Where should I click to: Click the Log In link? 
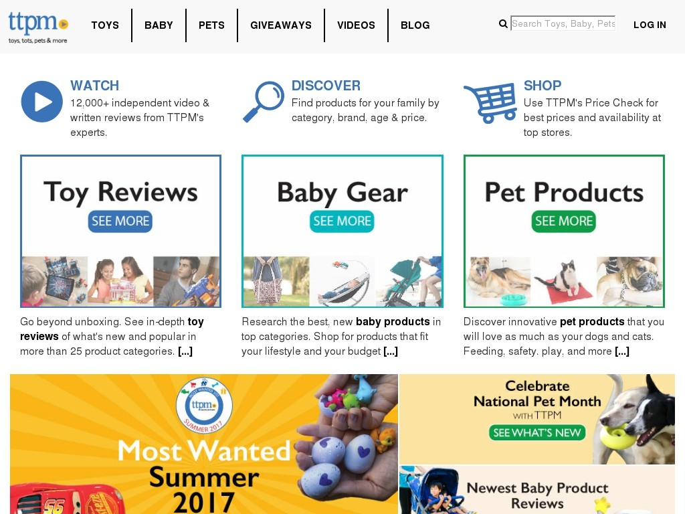(x=650, y=25)
